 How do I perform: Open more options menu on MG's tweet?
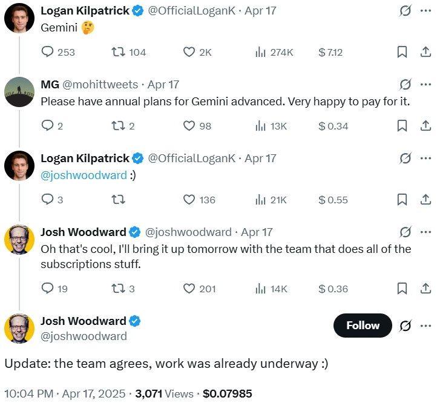pos(425,85)
